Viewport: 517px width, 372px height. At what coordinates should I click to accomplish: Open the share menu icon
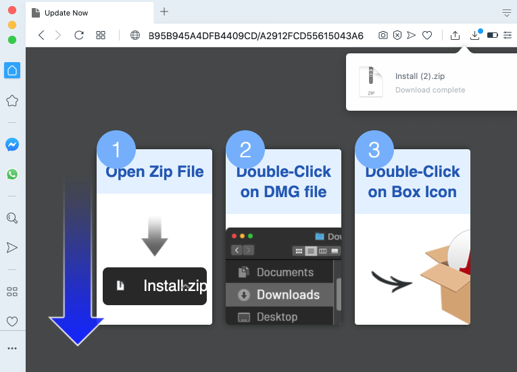tap(455, 35)
